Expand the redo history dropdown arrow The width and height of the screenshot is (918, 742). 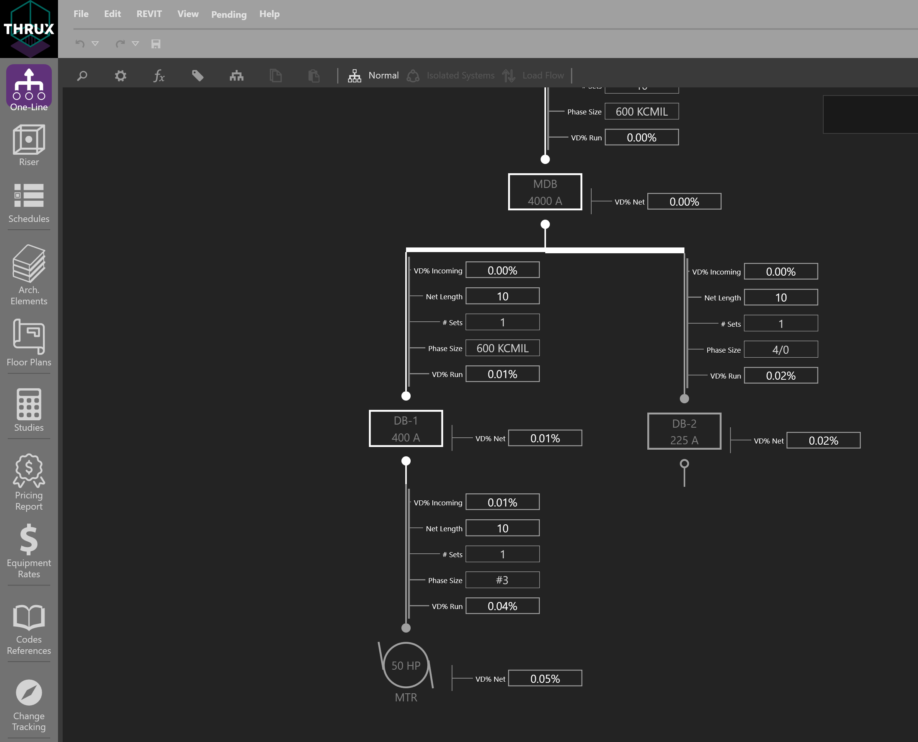point(135,44)
